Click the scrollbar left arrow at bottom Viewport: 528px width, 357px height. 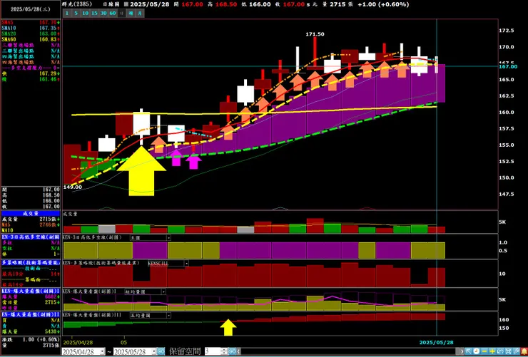coord(239,351)
